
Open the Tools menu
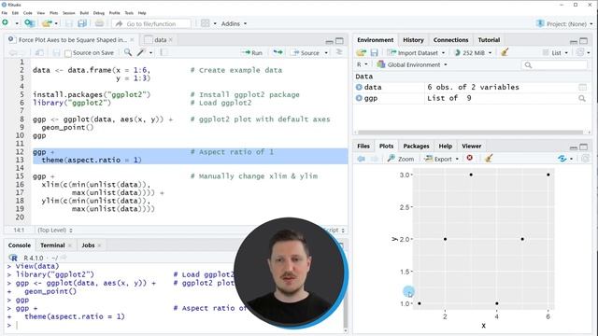coord(129,13)
